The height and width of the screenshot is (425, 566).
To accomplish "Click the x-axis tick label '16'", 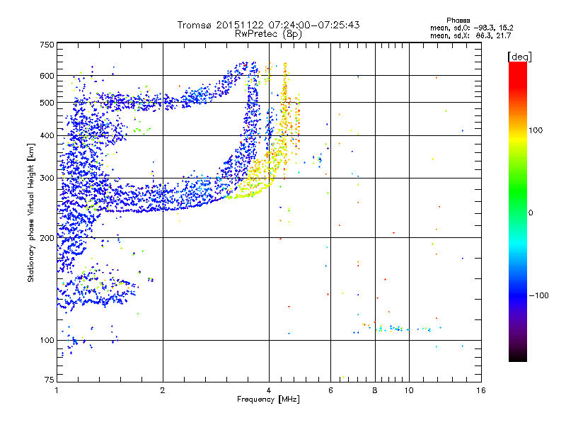I will coord(481,390).
